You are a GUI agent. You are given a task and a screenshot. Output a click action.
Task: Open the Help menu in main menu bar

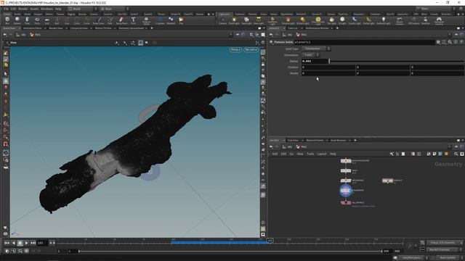pyautogui.click(x=58, y=9)
